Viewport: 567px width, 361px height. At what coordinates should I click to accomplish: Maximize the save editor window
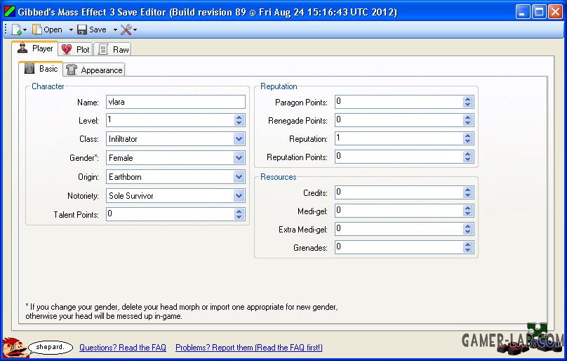(x=539, y=11)
